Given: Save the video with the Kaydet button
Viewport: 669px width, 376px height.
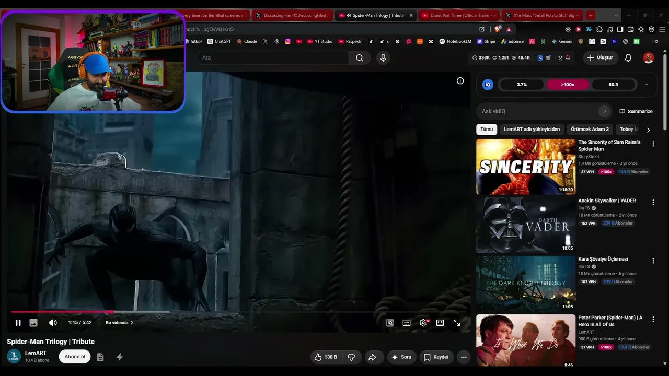Looking at the screenshot, I should click(436, 357).
